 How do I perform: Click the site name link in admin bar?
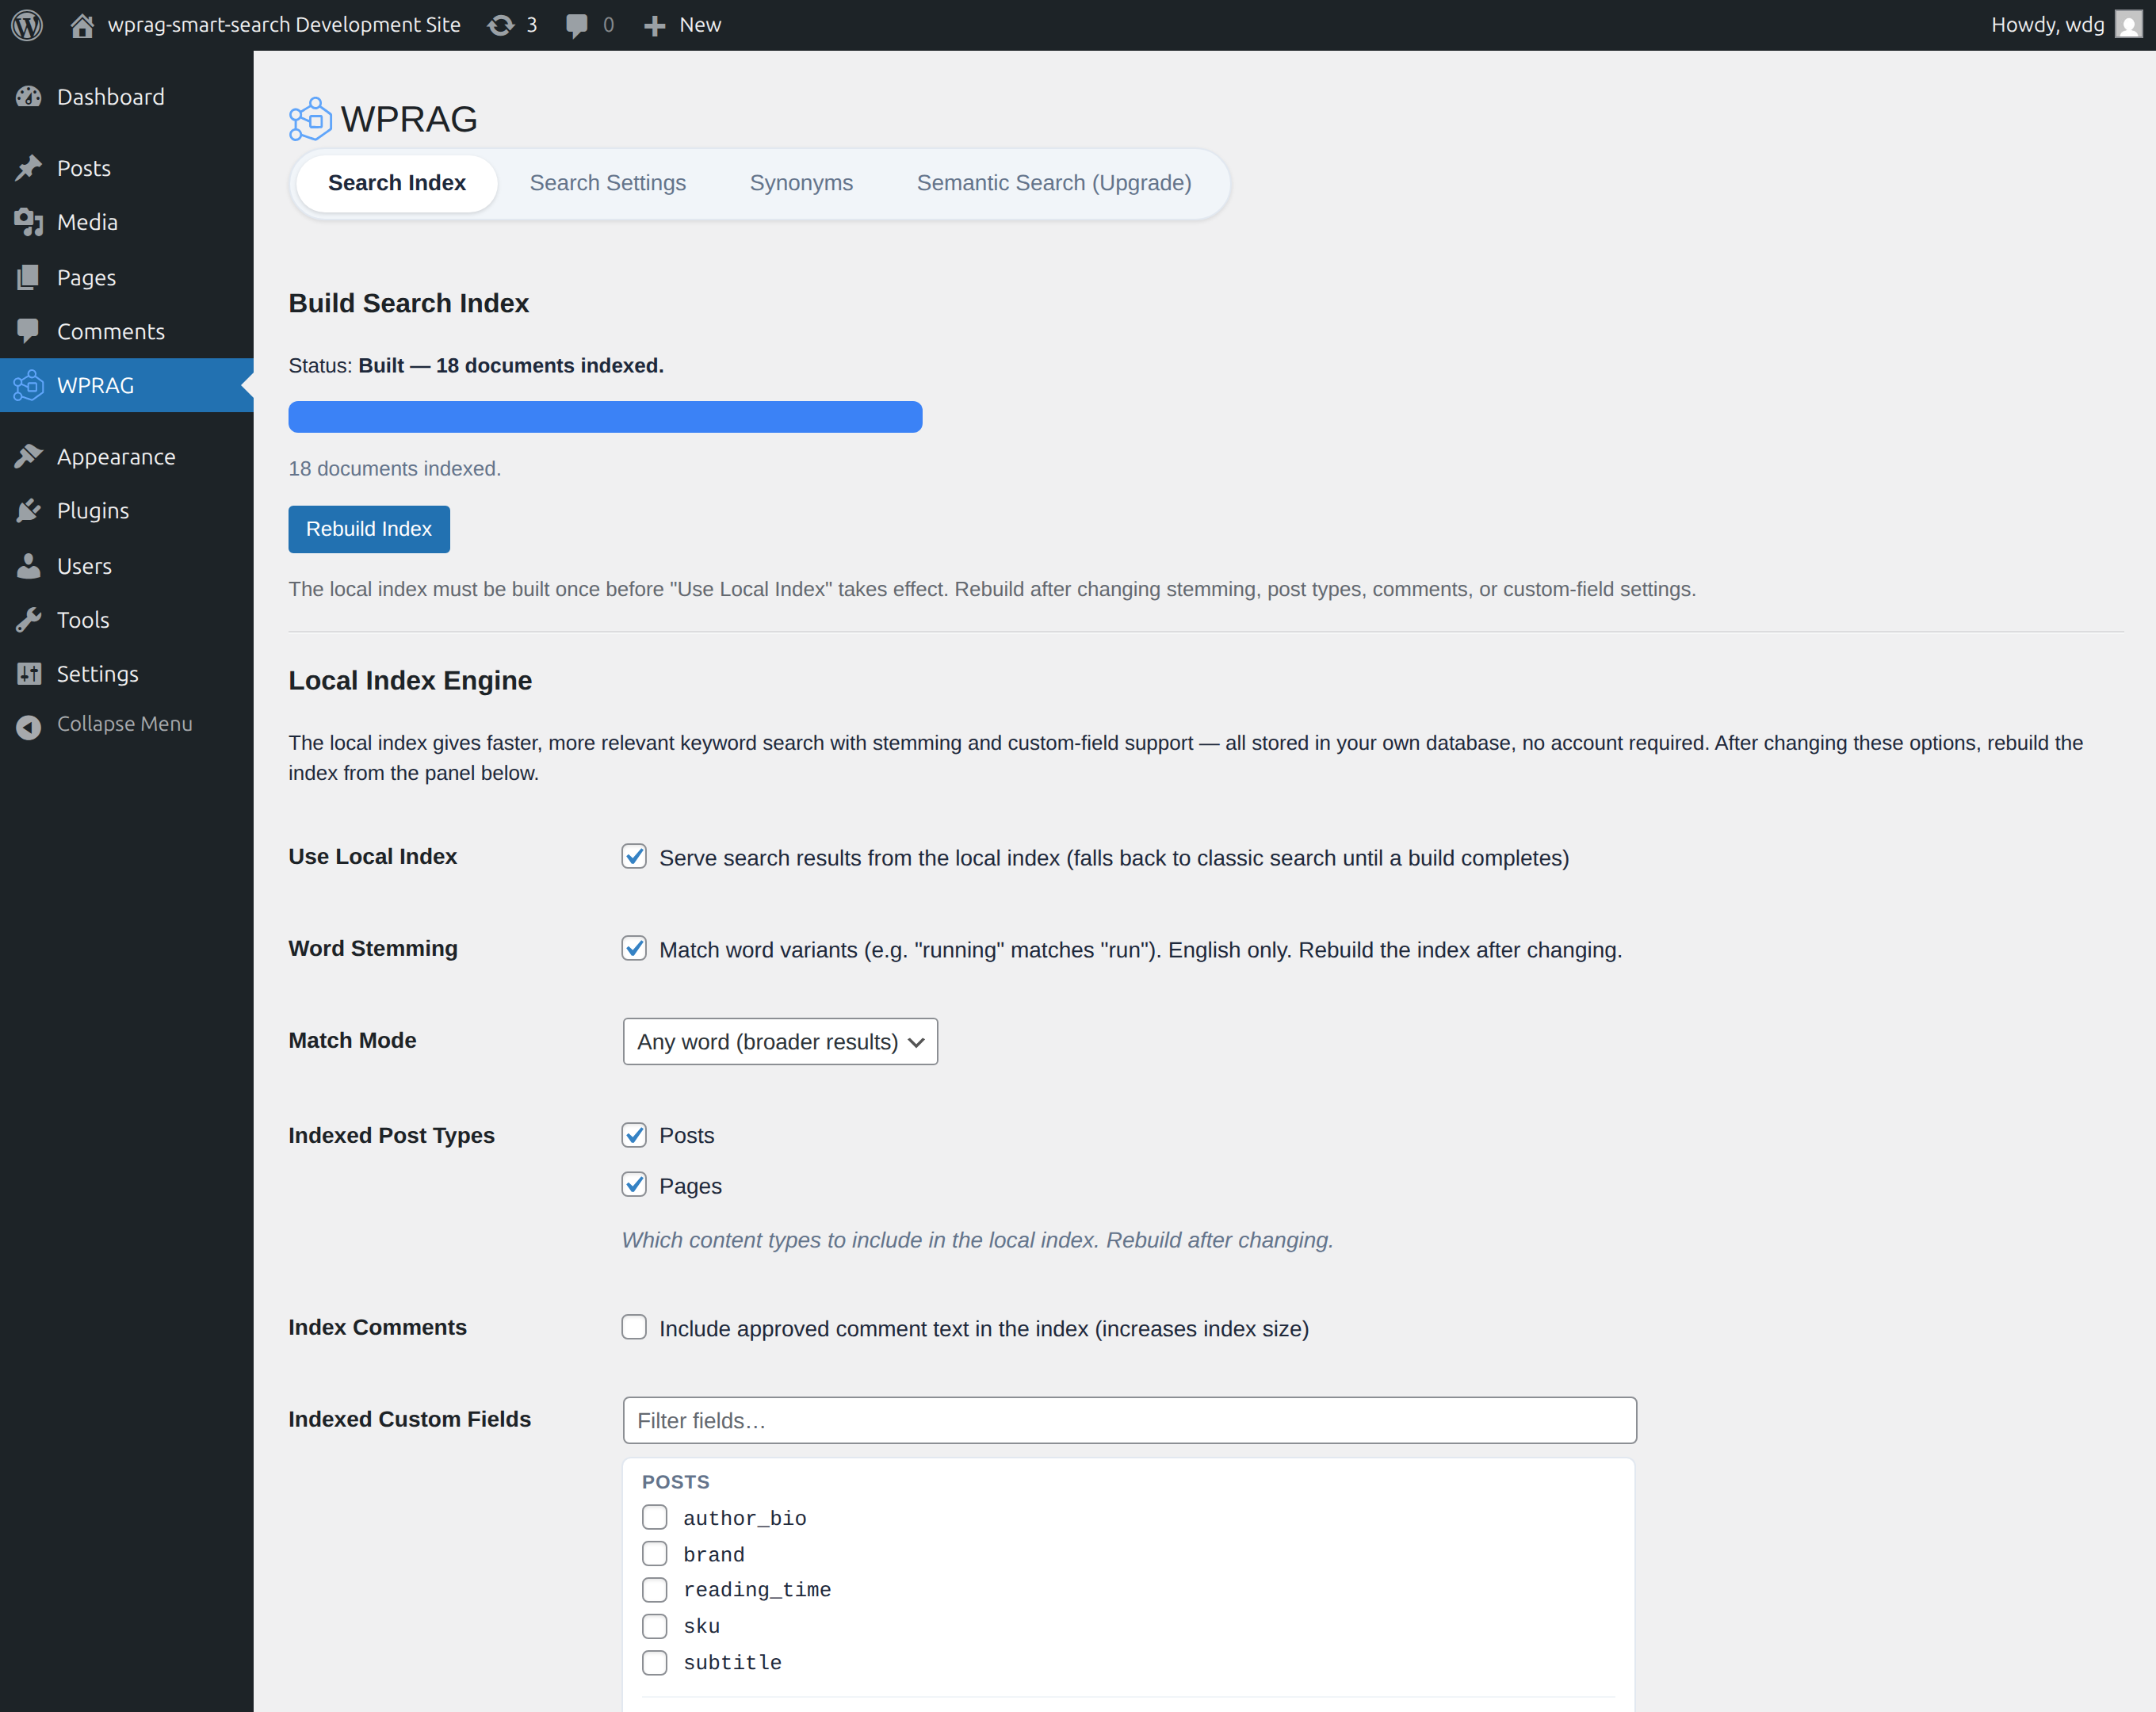[x=284, y=25]
